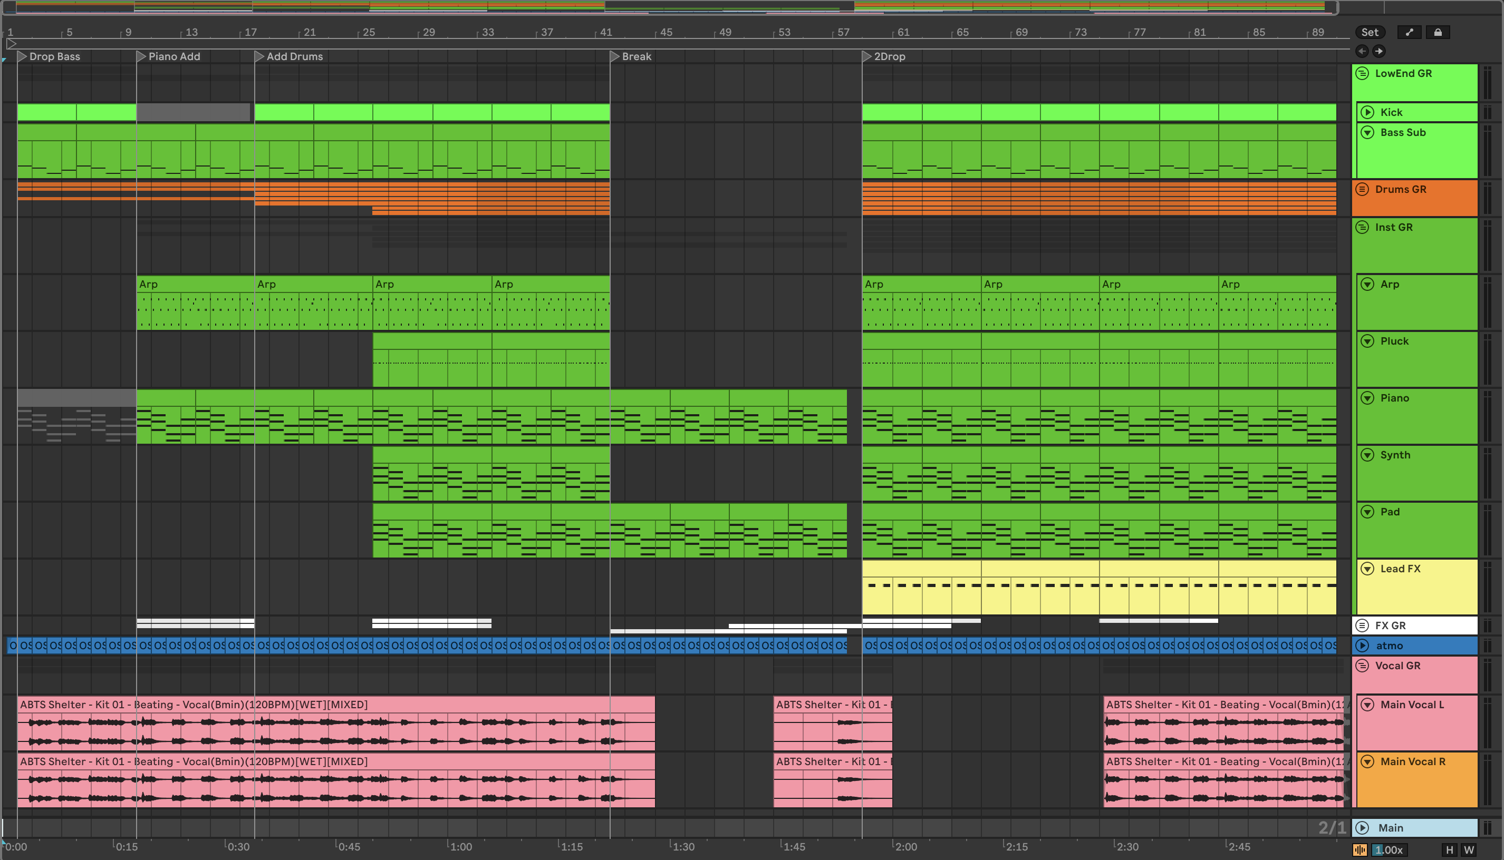Click the lock envelopes icon
Image resolution: width=1504 pixels, height=860 pixels.
tap(1438, 33)
